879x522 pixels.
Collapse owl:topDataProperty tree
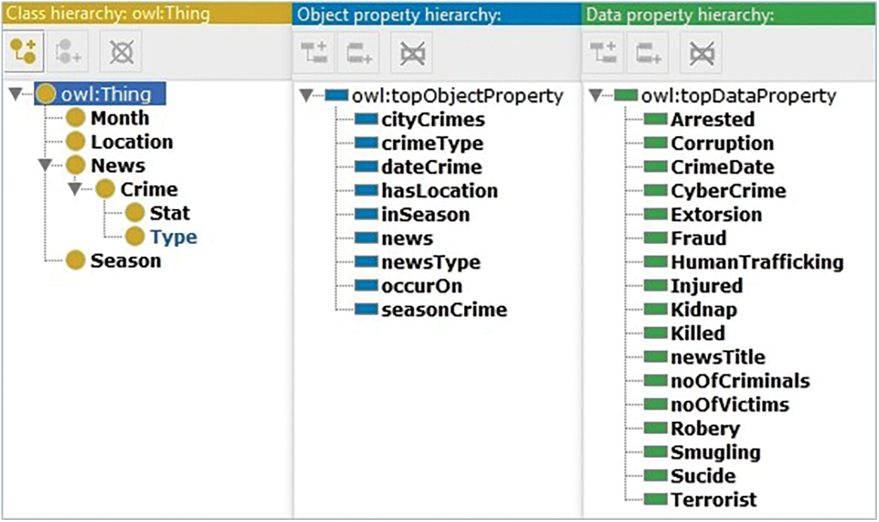click(595, 96)
